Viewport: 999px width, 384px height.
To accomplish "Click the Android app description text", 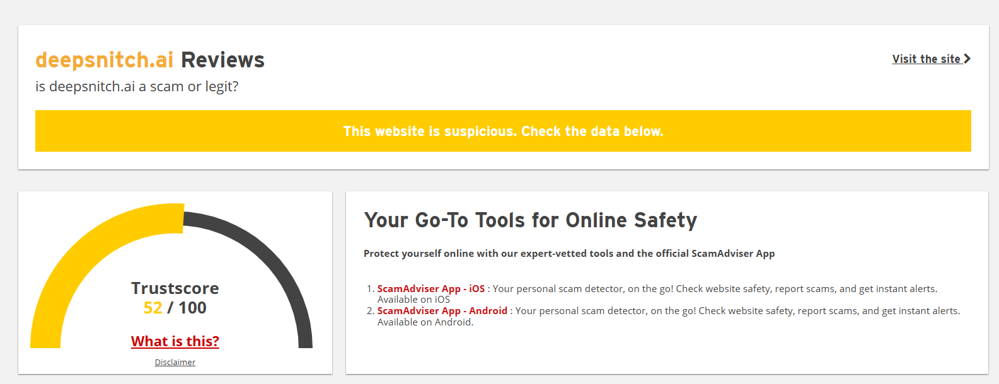I will pos(737,311).
